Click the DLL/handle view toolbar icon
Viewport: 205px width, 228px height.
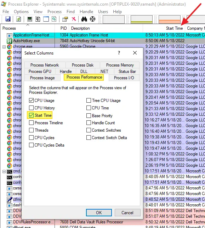54,19
